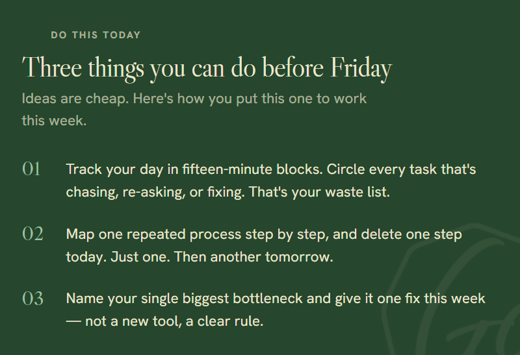Click the line Name your single biggest bottleneck
520x355 pixels.
(x=276, y=299)
